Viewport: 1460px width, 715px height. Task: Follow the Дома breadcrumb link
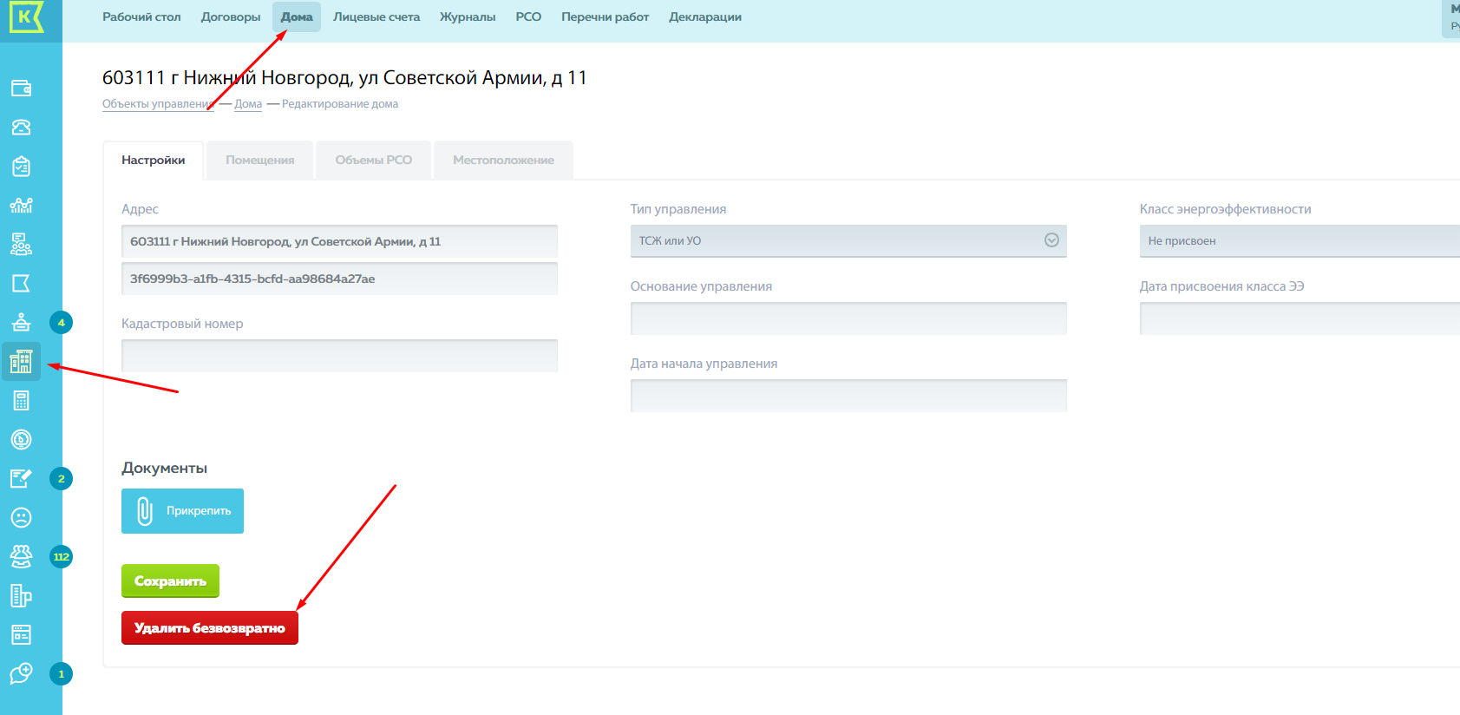248,104
